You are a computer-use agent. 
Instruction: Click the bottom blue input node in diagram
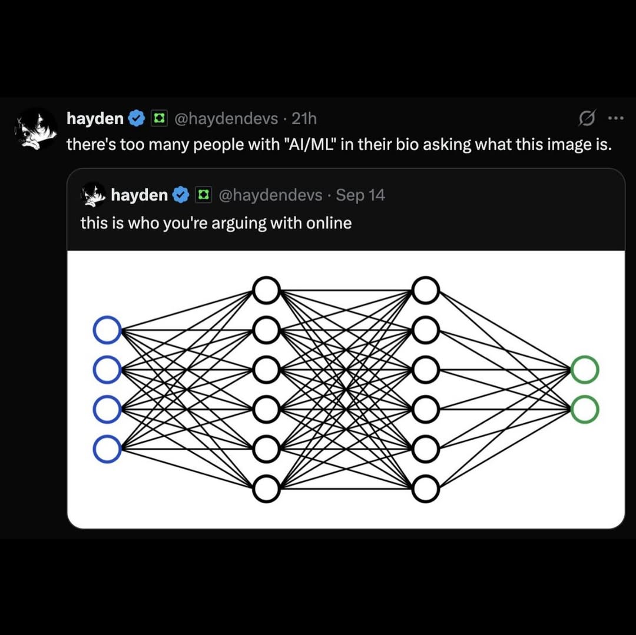(107, 449)
